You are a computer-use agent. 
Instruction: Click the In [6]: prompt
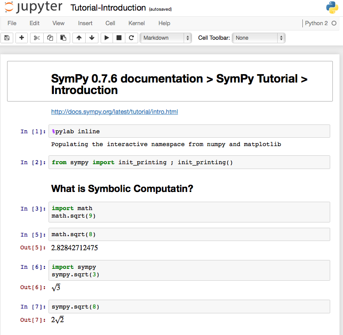(x=33, y=267)
